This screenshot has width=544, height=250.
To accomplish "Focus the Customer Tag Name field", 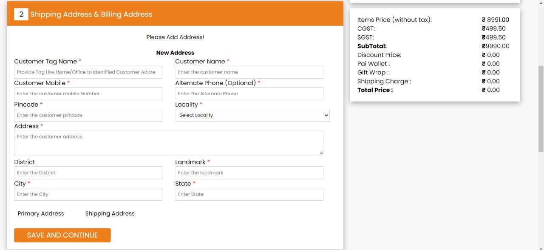I will pos(88,72).
